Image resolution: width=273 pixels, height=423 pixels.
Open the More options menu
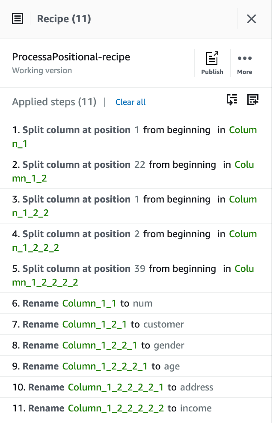pos(245,63)
